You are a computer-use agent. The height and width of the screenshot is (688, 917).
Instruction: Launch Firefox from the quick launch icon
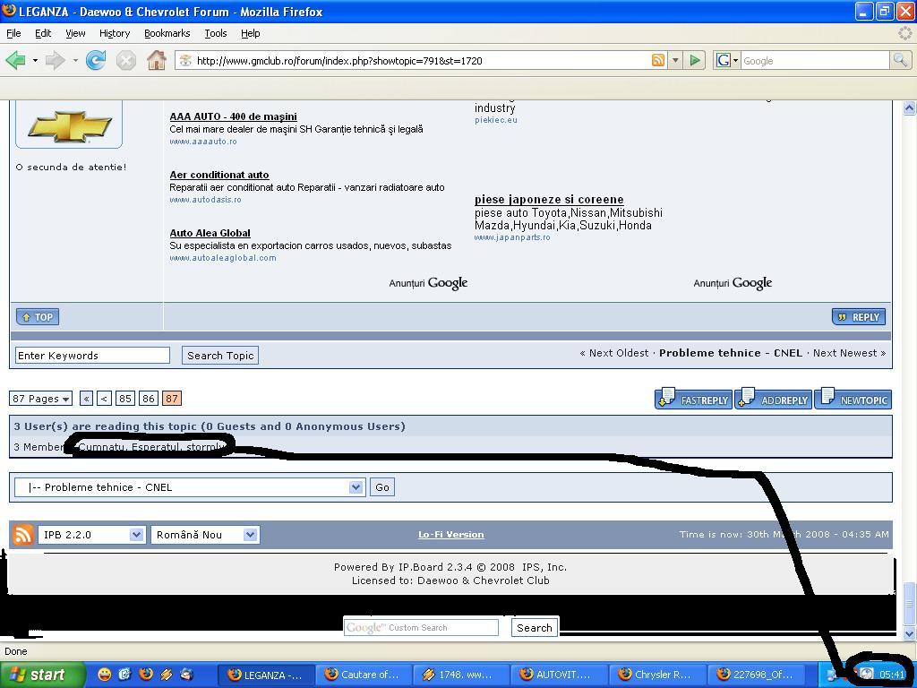point(146,675)
